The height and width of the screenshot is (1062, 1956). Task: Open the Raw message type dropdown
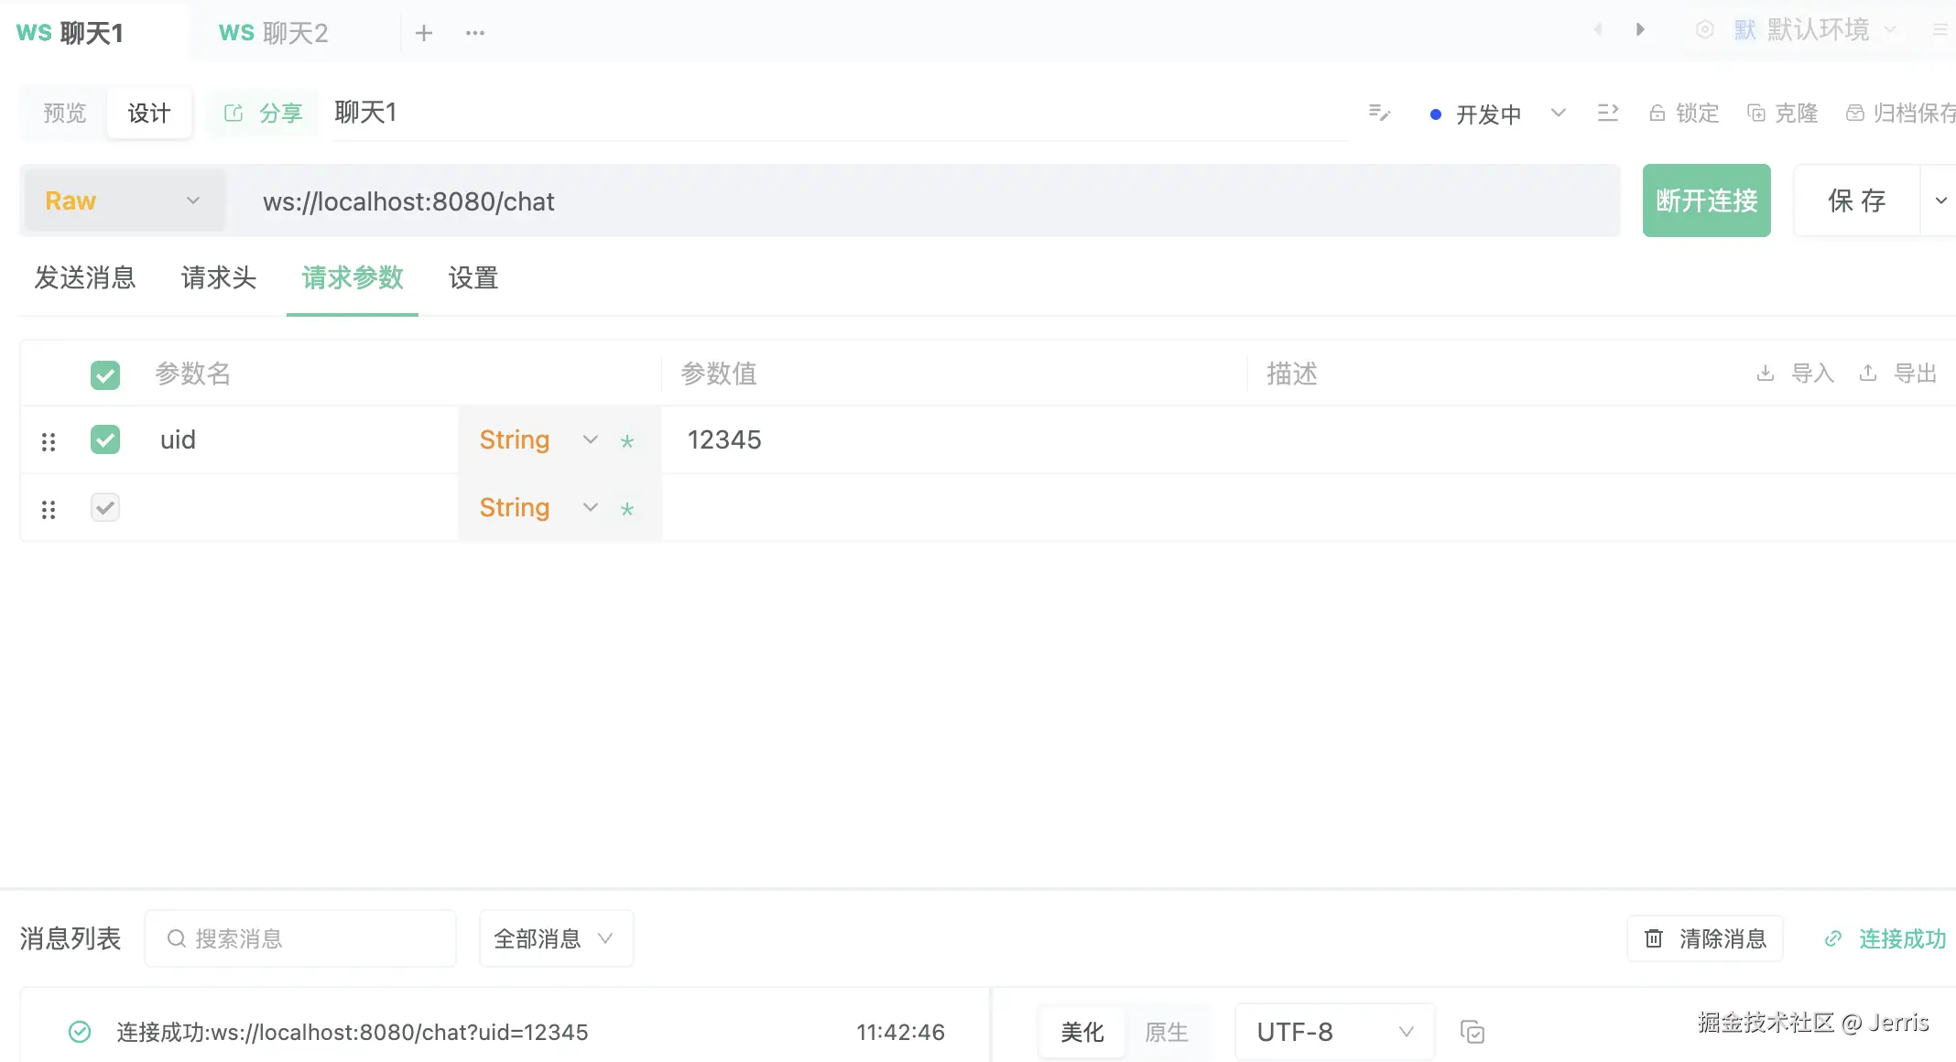[123, 200]
